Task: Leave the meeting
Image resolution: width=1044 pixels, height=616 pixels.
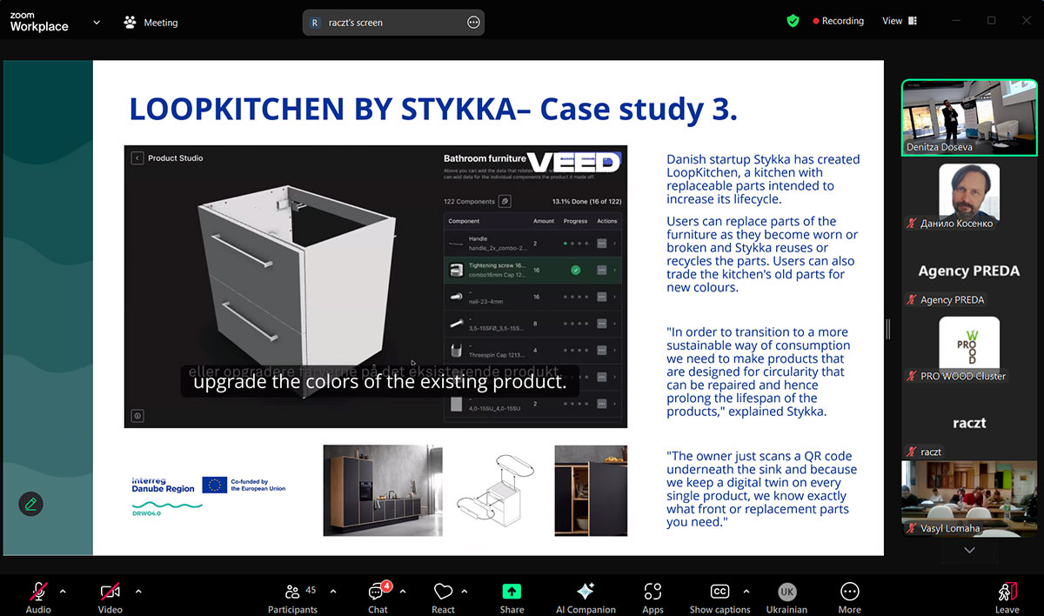Action: 1007,597
